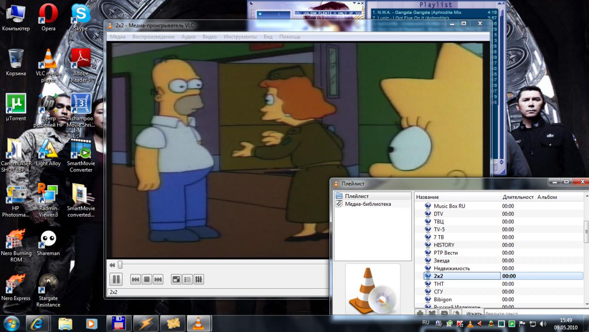Select the ТНТ channel in playlist
Screen dimensions: 589x332
(439, 284)
